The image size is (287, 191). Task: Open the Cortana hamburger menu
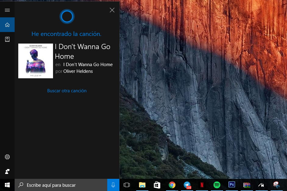click(7, 10)
